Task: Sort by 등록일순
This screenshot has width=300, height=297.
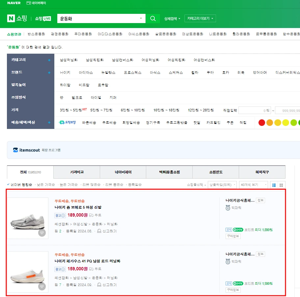Action: 135,185
